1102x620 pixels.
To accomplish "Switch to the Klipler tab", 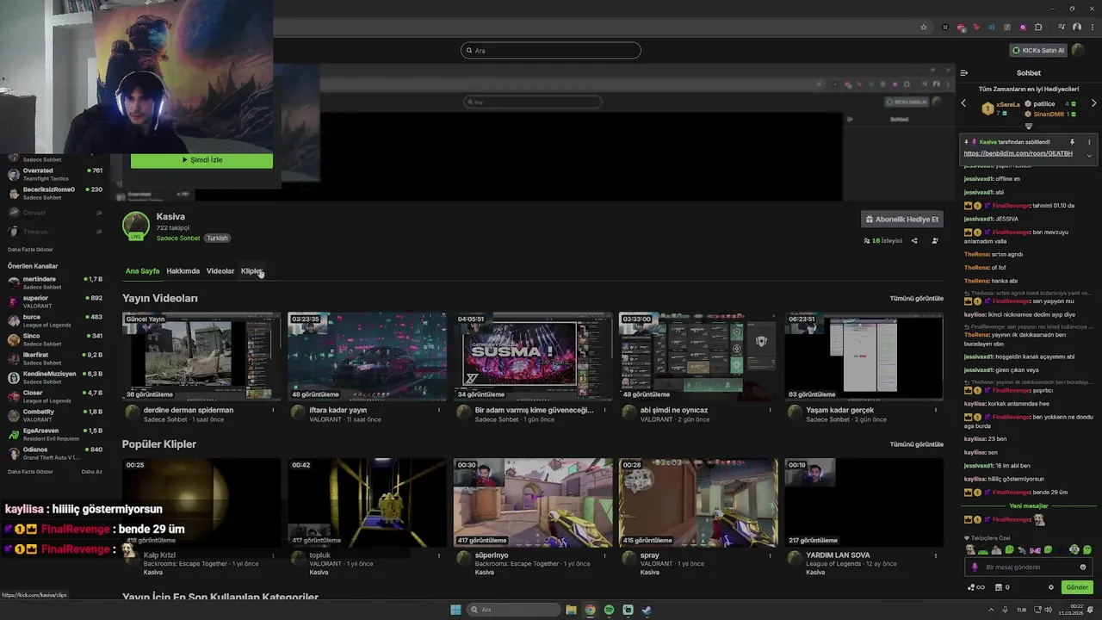I will point(251,271).
